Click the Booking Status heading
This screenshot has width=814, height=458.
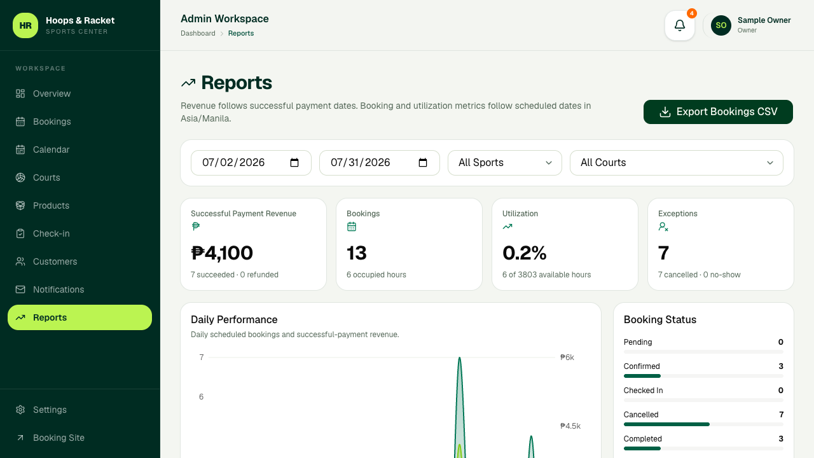[660, 319]
